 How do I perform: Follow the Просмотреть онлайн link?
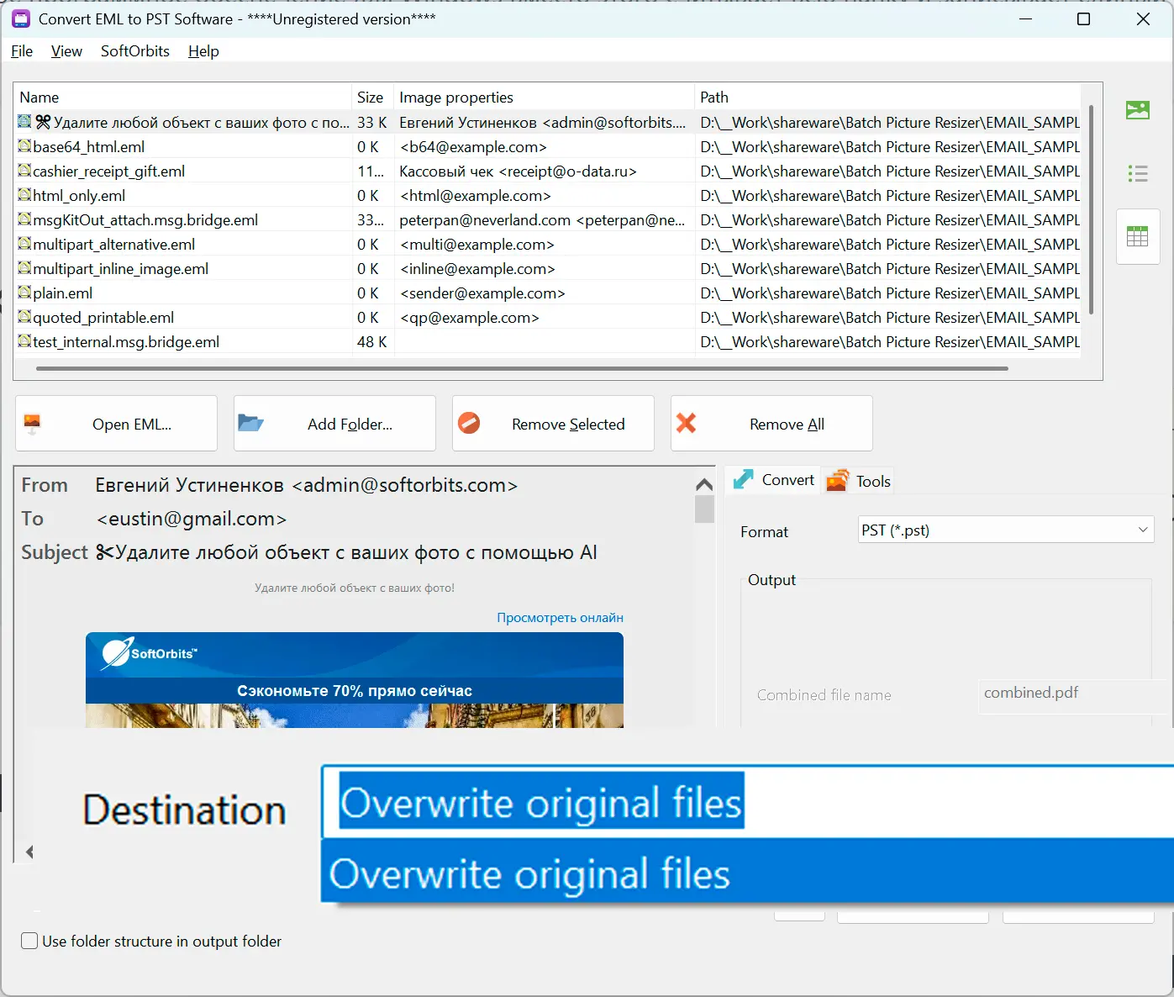[x=560, y=617]
